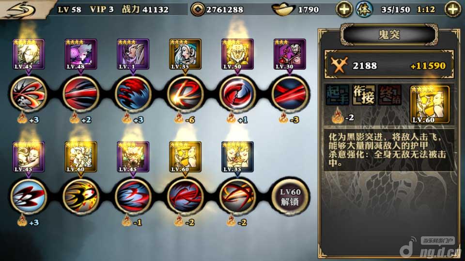Open the LV.30 hero portrait
The width and height of the screenshot is (465, 261).
290,55
